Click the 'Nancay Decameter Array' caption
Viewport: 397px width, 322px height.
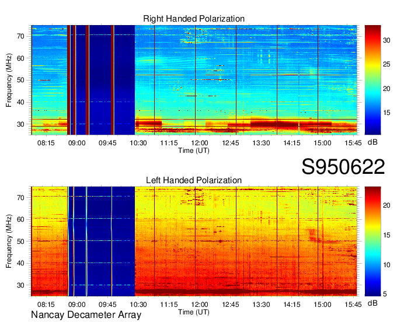(86, 315)
